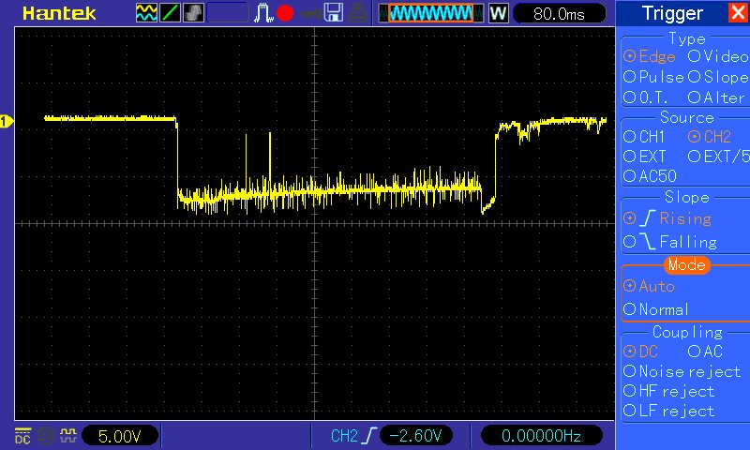Select DC trigger coupling
The width and height of the screenshot is (750, 450).
pos(640,352)
